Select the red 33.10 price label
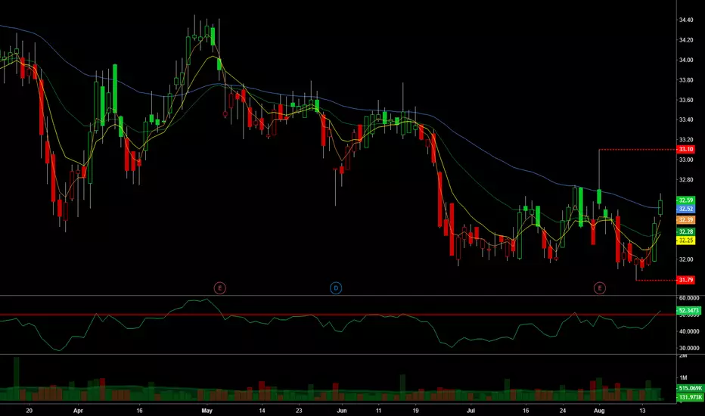The height and width of the screenshot is (416, 705). point(685,149)
